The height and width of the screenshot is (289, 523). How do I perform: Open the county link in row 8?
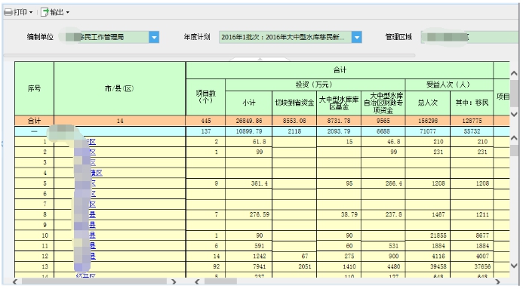92,214
